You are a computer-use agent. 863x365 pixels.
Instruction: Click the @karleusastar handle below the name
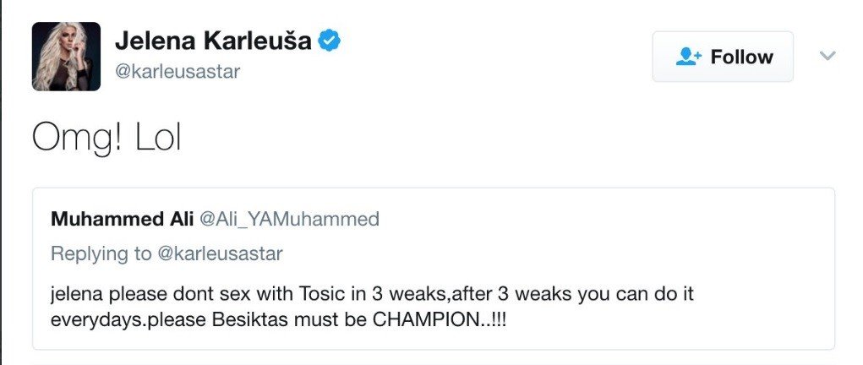pyautogui.click(x=178, y=72)
